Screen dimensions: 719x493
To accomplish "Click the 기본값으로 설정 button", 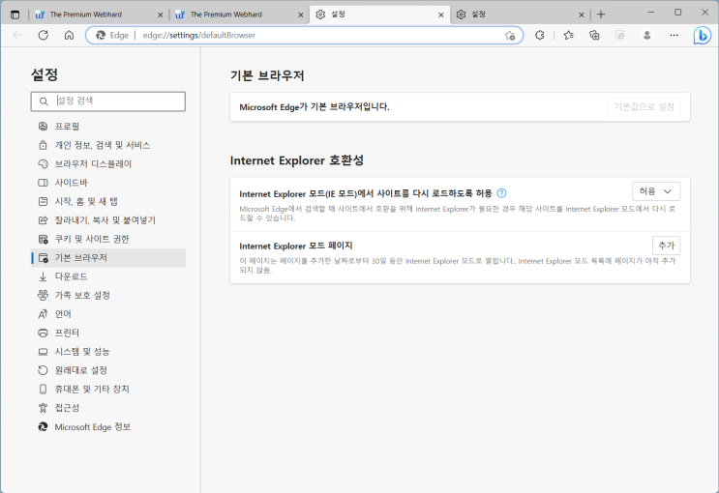I will [644, 106].
